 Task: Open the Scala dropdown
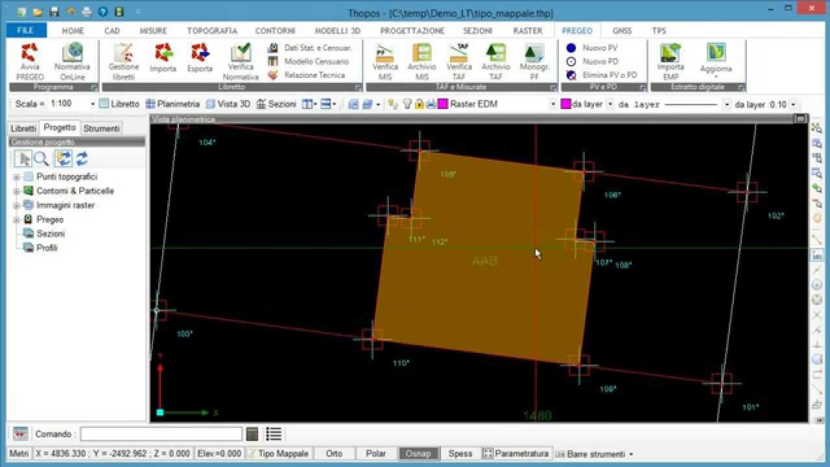pyautogui.click(x=93, y=104)
